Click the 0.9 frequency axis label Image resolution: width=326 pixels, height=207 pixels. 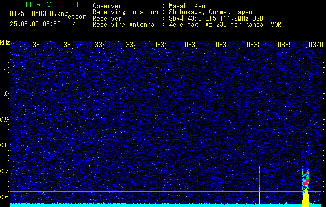pyautogui.click(x=4, y=119)
